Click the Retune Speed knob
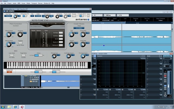Image resolution: width=174 pixels, height=109 pixels. click(x=9, y=35)
